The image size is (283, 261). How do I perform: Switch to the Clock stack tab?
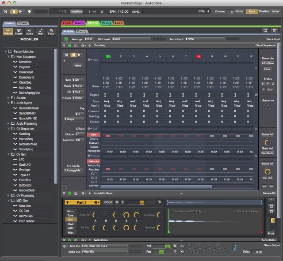coord(67,23)
